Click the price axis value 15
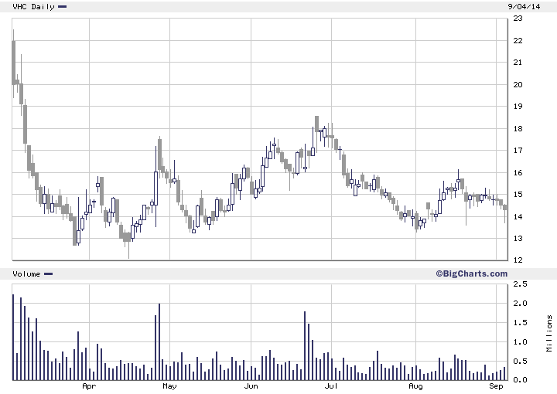The width and height of the screenshot is (557, 394). [x=518, y=195]
